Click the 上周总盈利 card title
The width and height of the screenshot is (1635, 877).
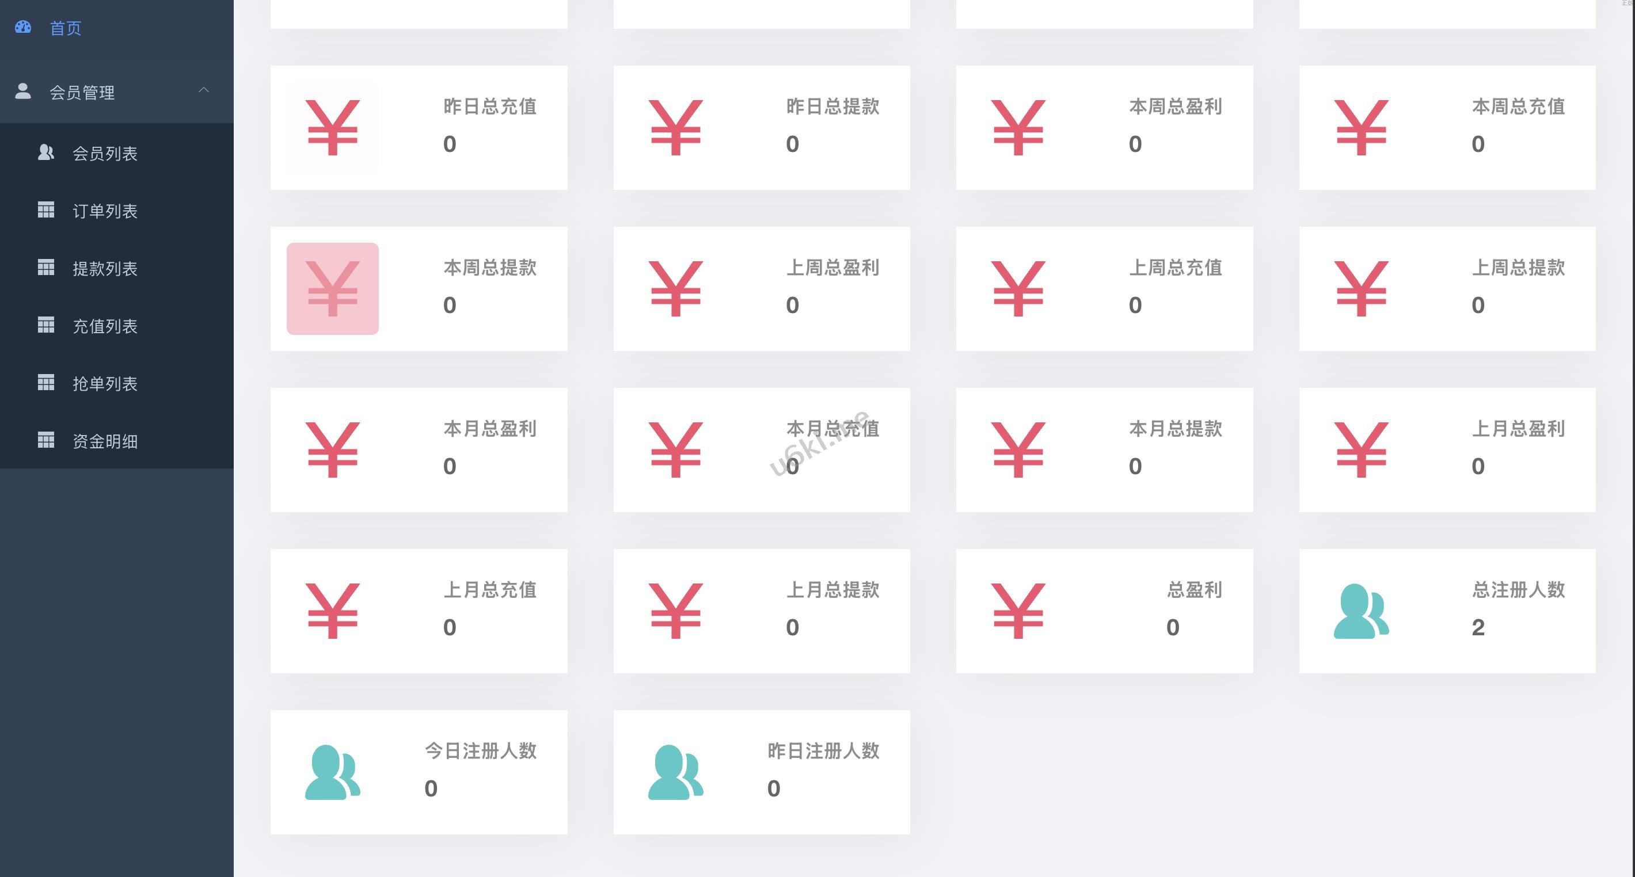832,268
